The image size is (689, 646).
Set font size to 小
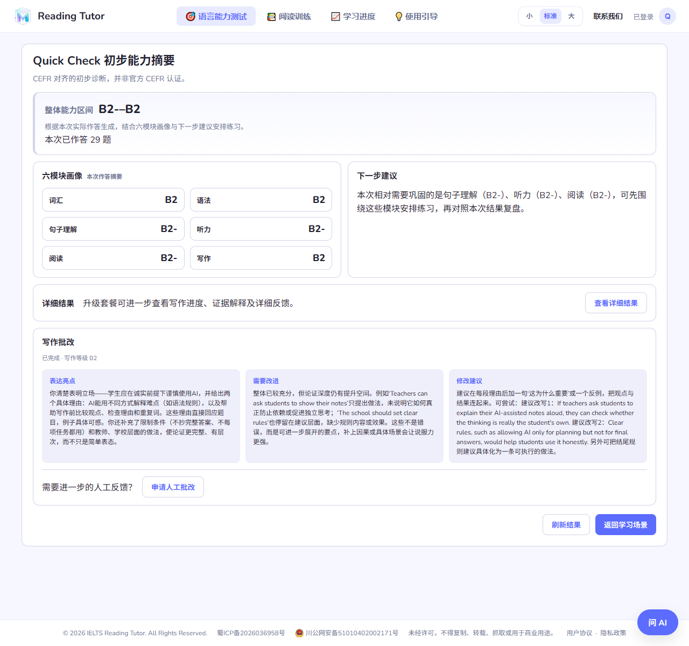pos(530,16)
